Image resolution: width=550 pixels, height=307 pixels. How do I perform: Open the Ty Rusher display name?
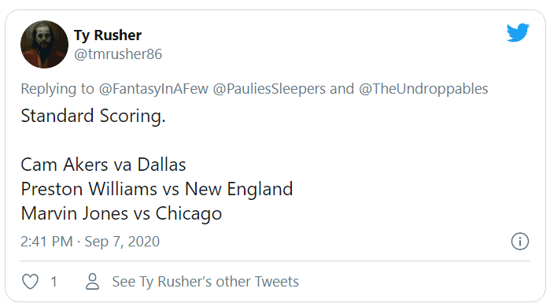pyautogui.click(x=108, y=35)
